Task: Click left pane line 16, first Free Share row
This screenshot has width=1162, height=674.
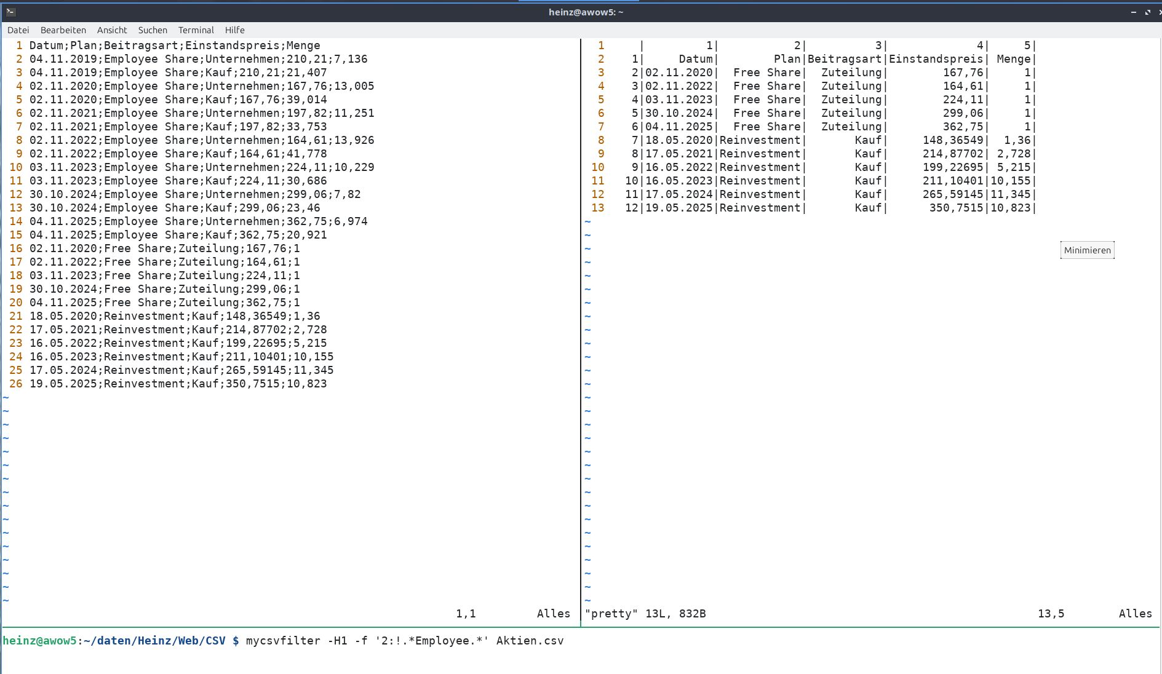Action: click(164, 248)
